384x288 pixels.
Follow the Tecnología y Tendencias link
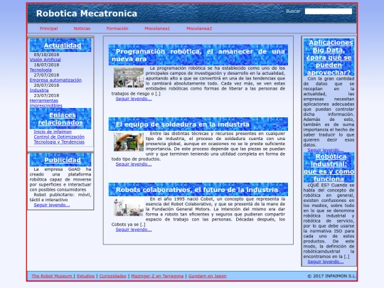pyautogui.click(x=59, y=142)
